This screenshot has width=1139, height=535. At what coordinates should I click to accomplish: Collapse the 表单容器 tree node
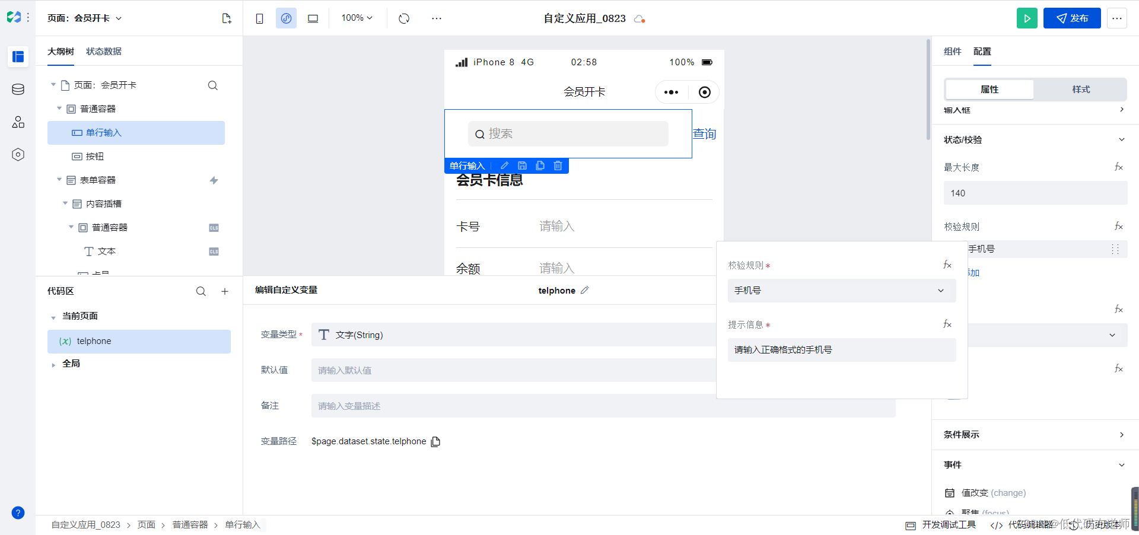point(59,180)
